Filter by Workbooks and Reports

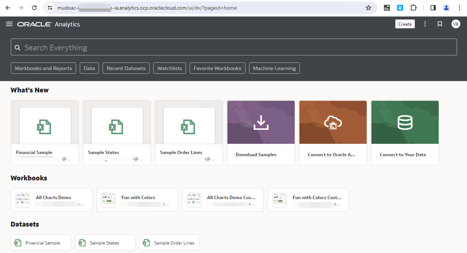coord(43,68)
